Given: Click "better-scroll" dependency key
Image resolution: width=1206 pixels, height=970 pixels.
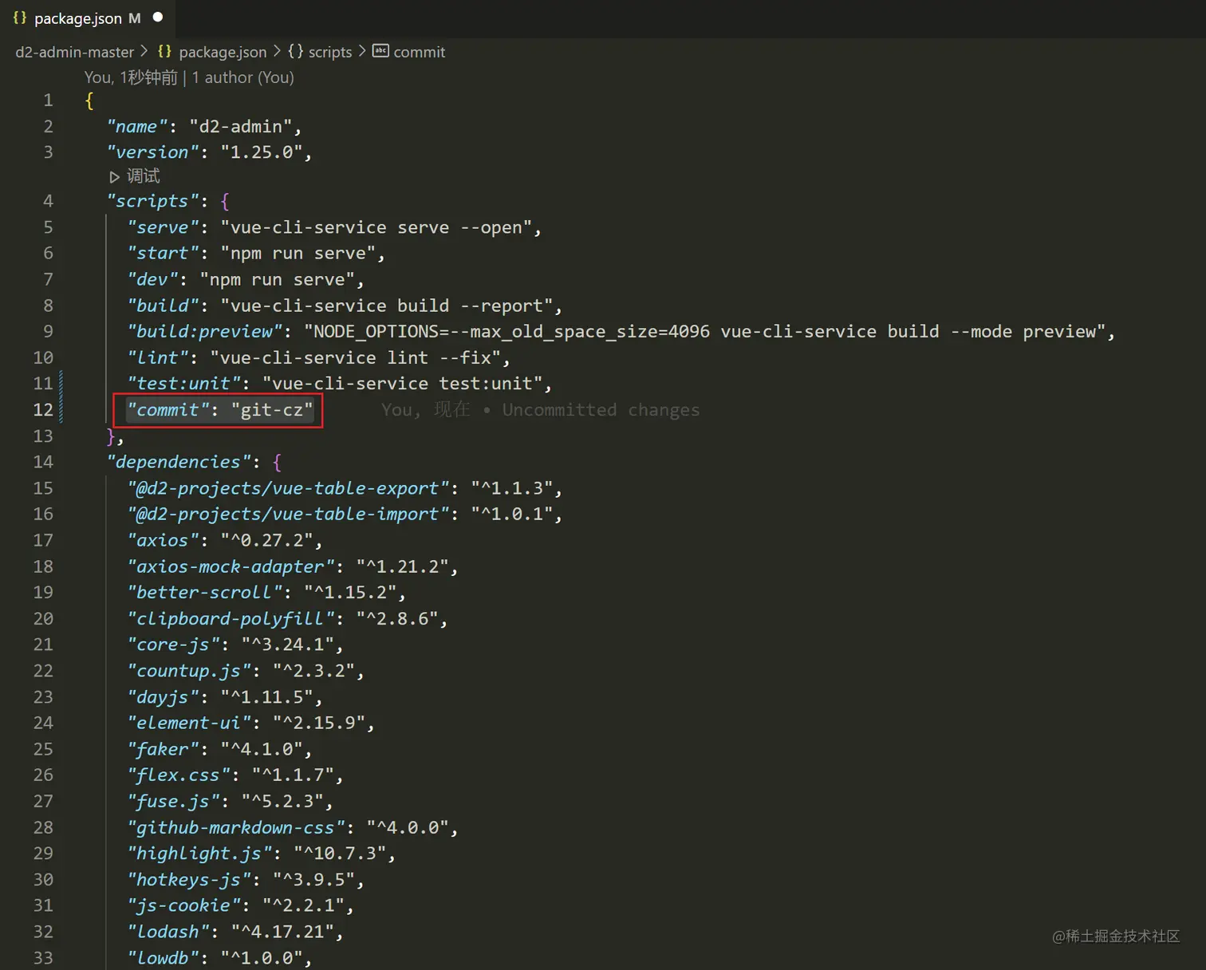Looking at the screenshot, I should pos(204,593).
